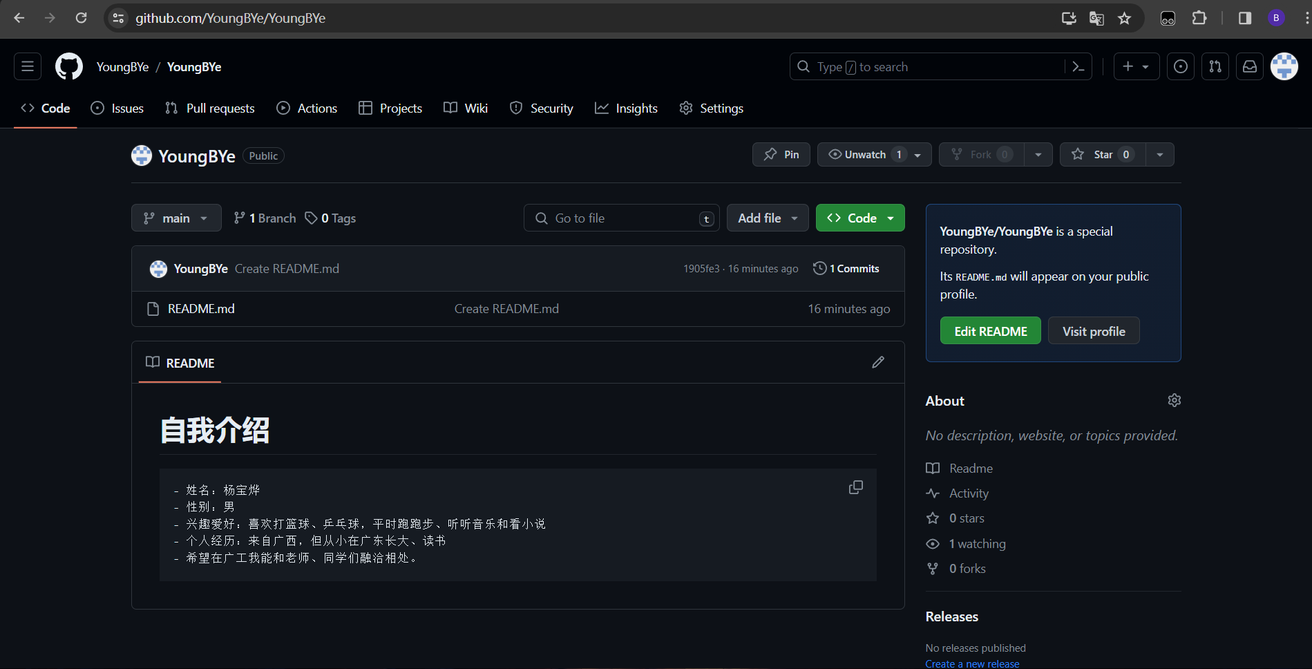The height and width of the screenshot is (669, 1312).
Task: Open the user avatar menu
Action: pyautogui.click(x=1284, y=66)
